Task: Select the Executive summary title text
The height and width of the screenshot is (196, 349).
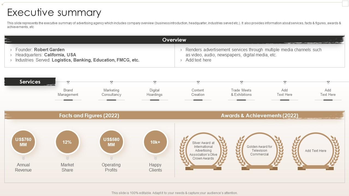Action: click(x=54, y=13)
